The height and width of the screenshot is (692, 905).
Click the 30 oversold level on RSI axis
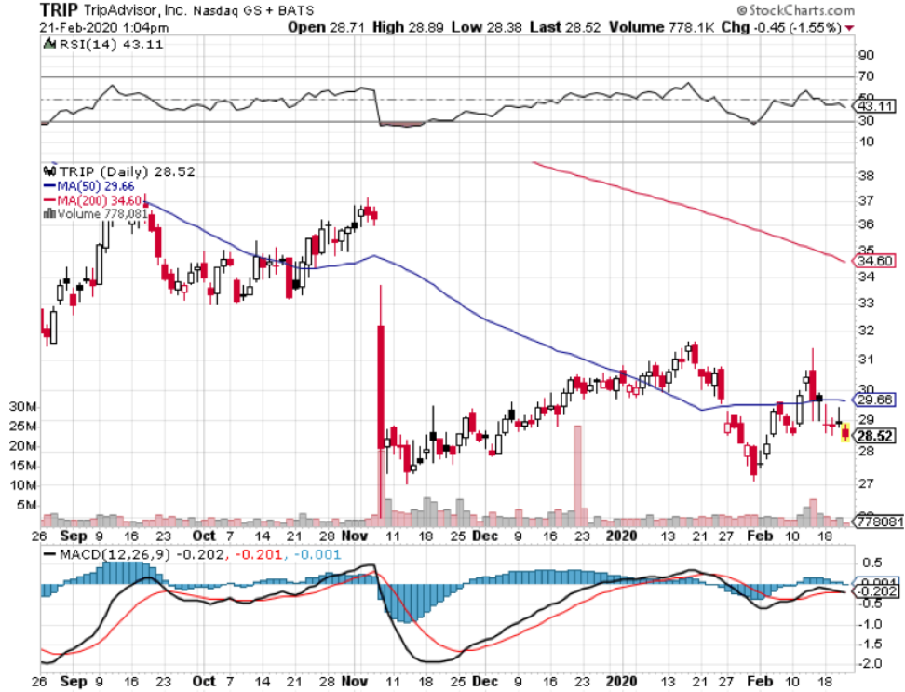coord(866,121)
